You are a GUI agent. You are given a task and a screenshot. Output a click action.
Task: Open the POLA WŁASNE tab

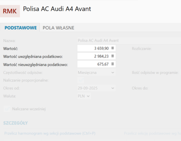[58, 28]
